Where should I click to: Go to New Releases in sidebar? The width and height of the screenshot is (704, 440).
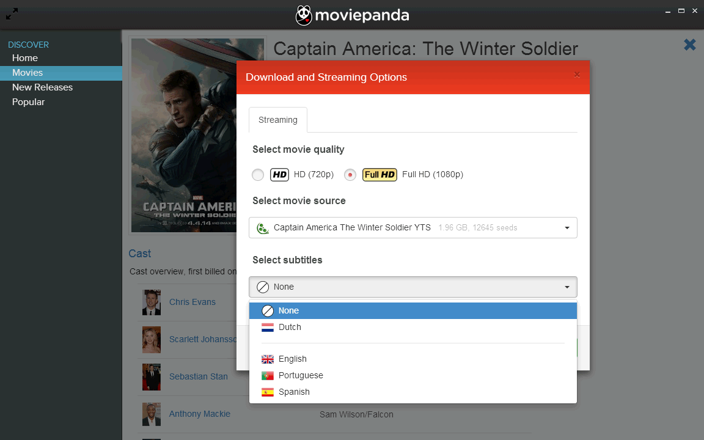point(42,87)
